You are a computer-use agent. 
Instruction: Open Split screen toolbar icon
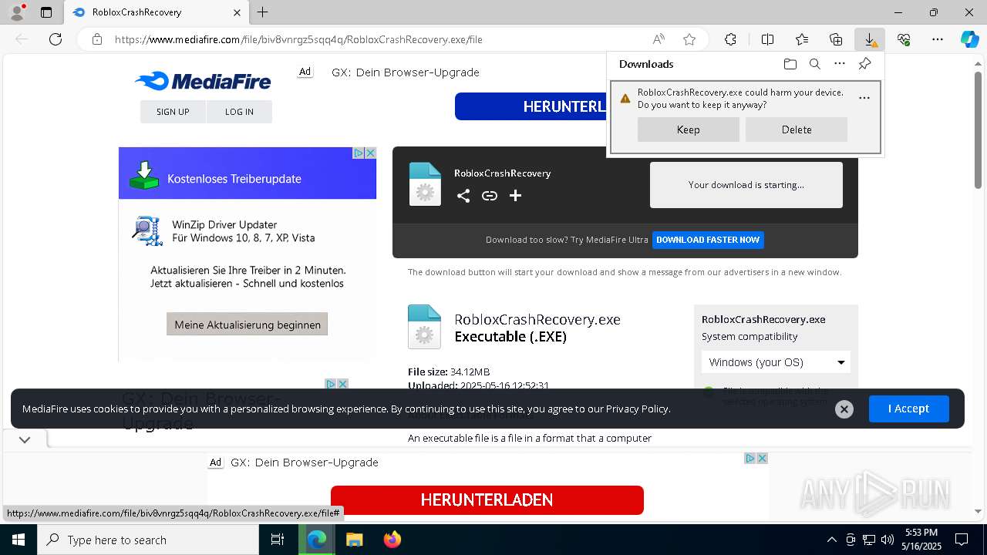click(x=767, y=39)
